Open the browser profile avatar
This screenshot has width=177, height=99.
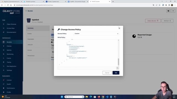pos(172,5)
